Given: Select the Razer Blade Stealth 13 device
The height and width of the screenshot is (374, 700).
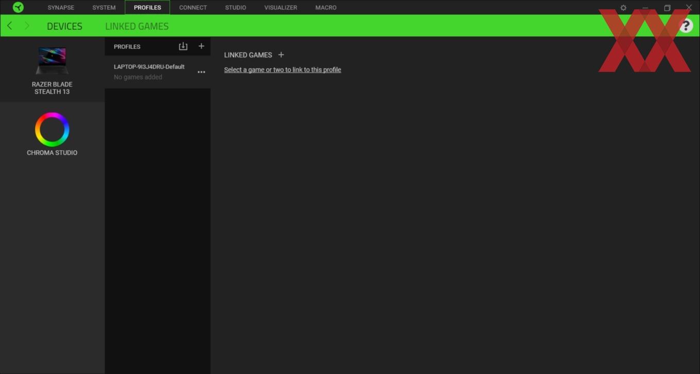Looking at the screenshot, I should [x=52, y=69].
